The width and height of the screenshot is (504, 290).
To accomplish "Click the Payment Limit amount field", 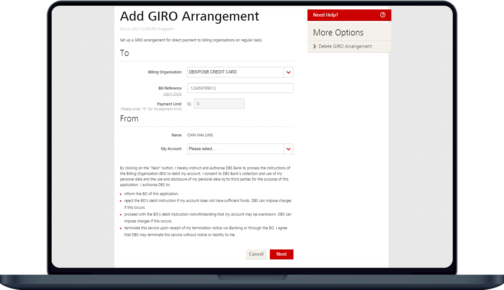I will pos(219,104).
